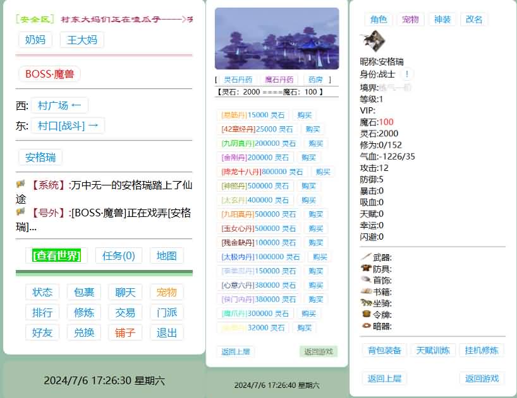The width and height of the screenshot is (517, 398).
Task: Go east to 村口[战斗]
Action: [x=68, y=126]
